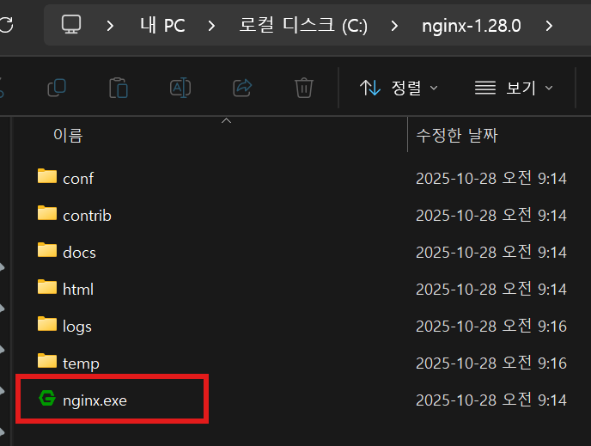
Task: Expand chevron after 내 PC
Action: 212,26
